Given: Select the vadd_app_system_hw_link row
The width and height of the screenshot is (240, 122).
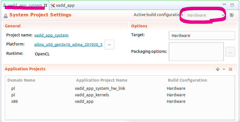Looking at the screenshot, I should click(100, 88).
